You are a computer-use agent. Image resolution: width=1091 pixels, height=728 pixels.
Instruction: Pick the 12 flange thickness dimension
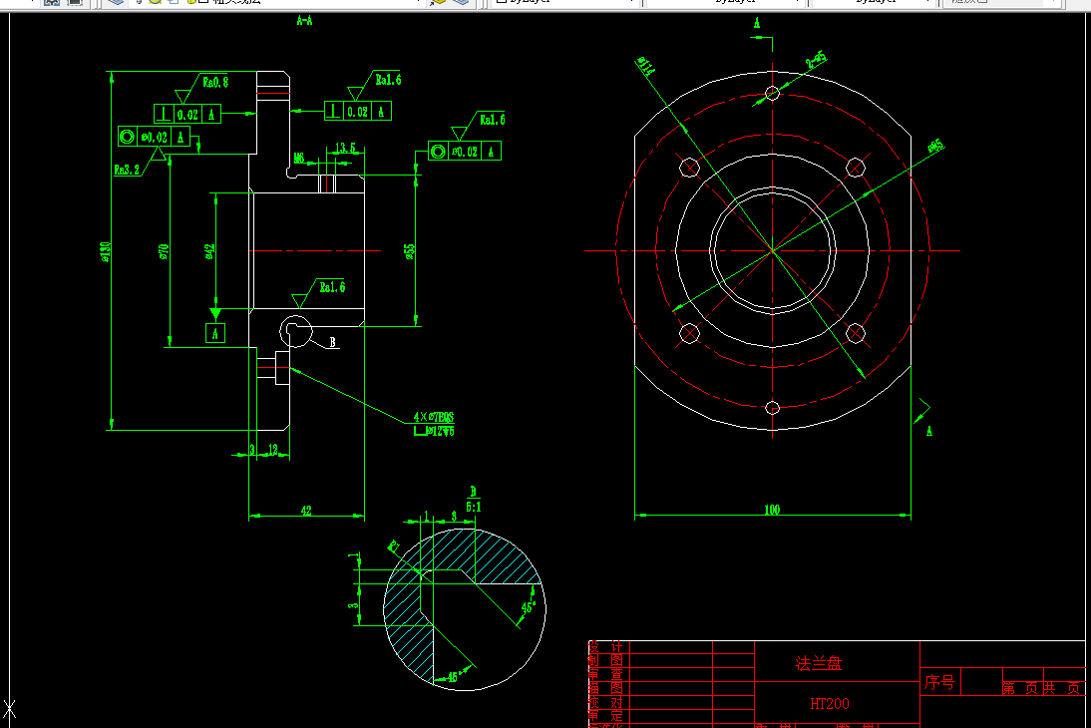point(273,450)
